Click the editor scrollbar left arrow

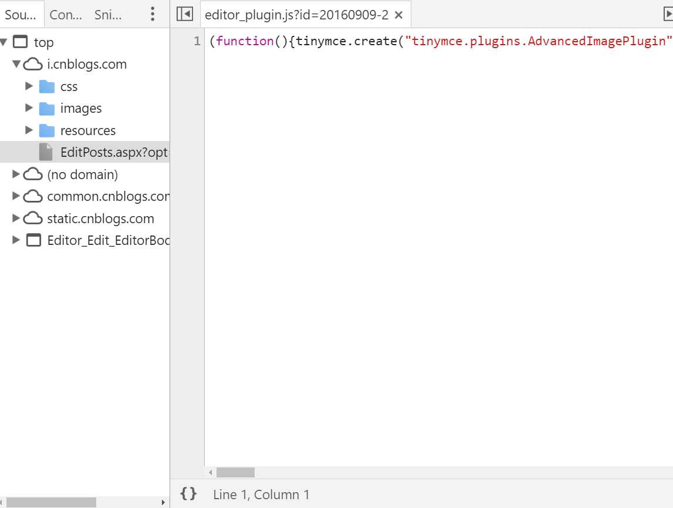210,472
